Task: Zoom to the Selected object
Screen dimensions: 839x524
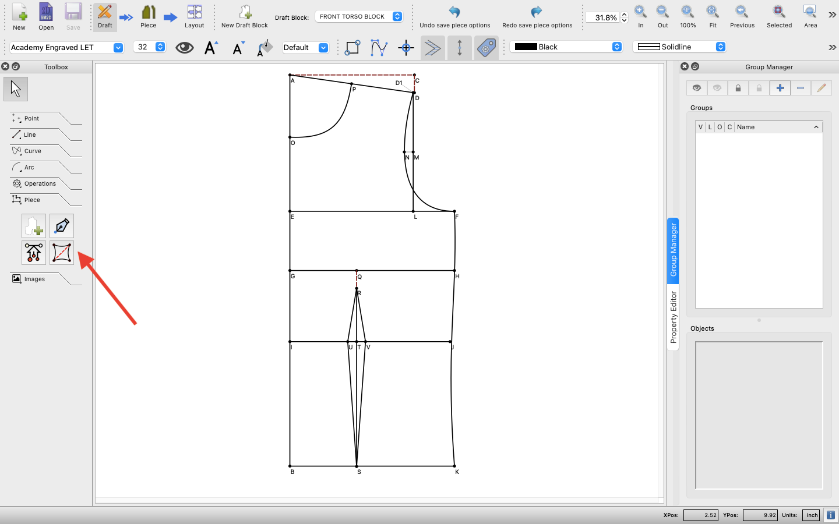Action: tap(779, 17)
